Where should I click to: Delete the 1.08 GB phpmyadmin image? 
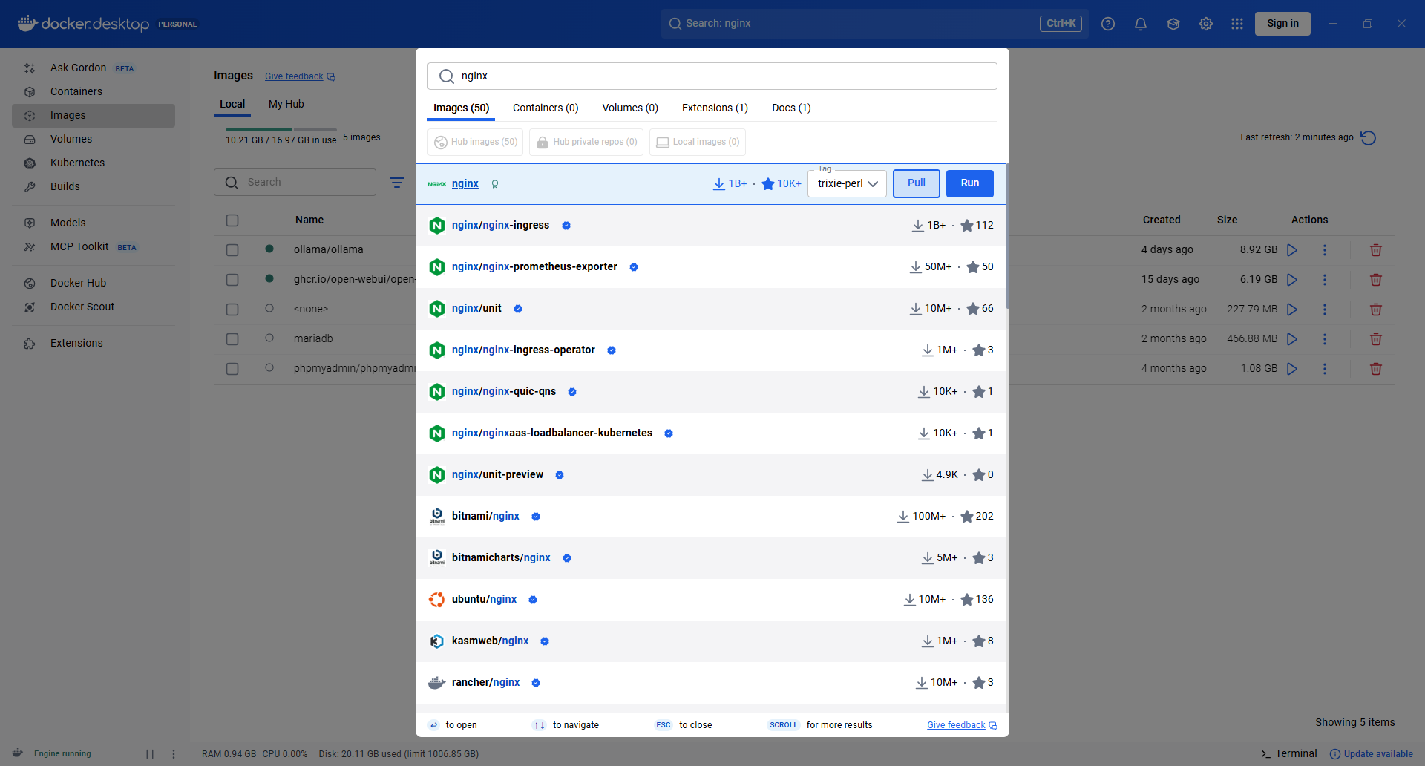(1376, 369)
